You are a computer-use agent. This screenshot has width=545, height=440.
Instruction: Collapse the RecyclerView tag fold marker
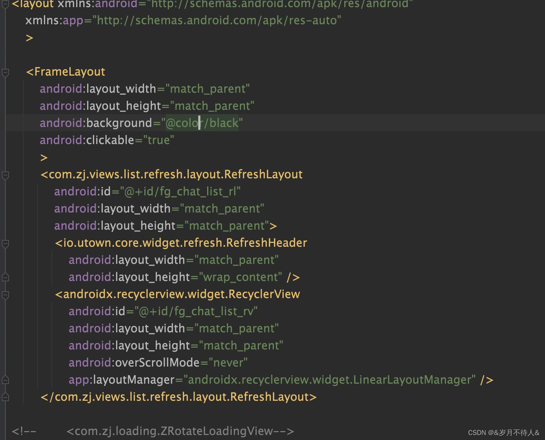(x=5, y=295)
